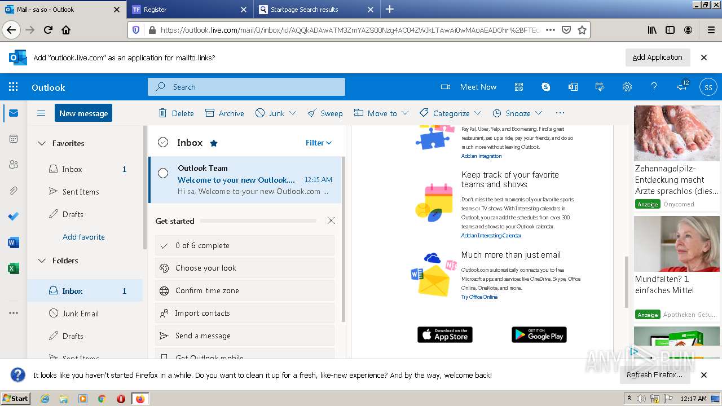Click Add an integration link
Viewport: 722px width, 406px height.
481,156
